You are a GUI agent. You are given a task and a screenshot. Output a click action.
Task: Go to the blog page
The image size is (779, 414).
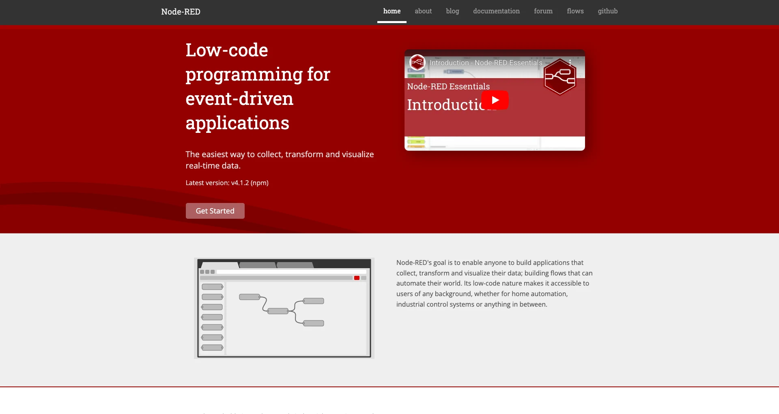[452, 11]
